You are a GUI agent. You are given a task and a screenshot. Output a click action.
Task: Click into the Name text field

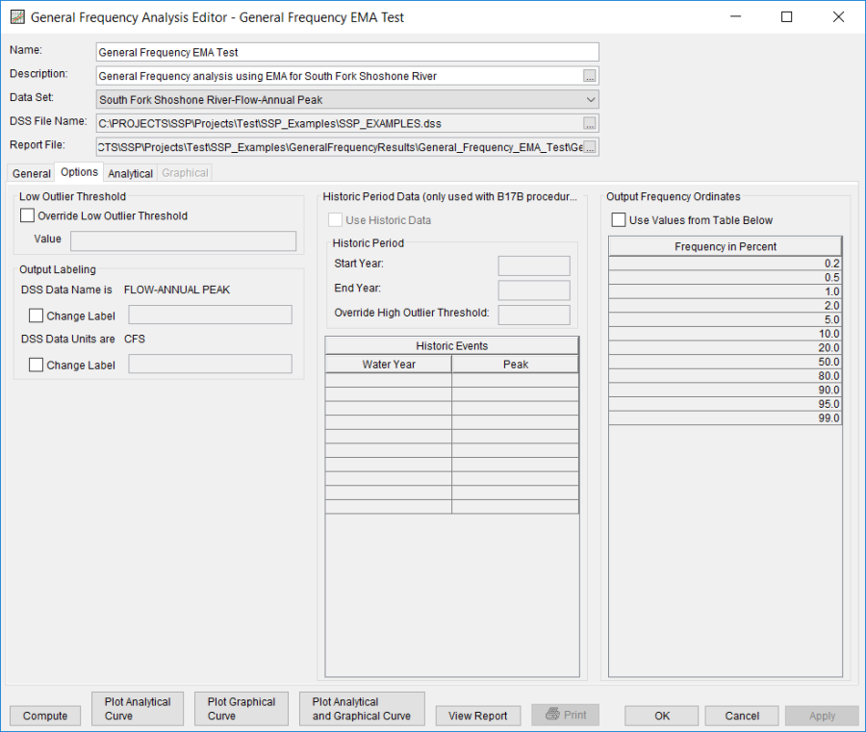point(347,53)
